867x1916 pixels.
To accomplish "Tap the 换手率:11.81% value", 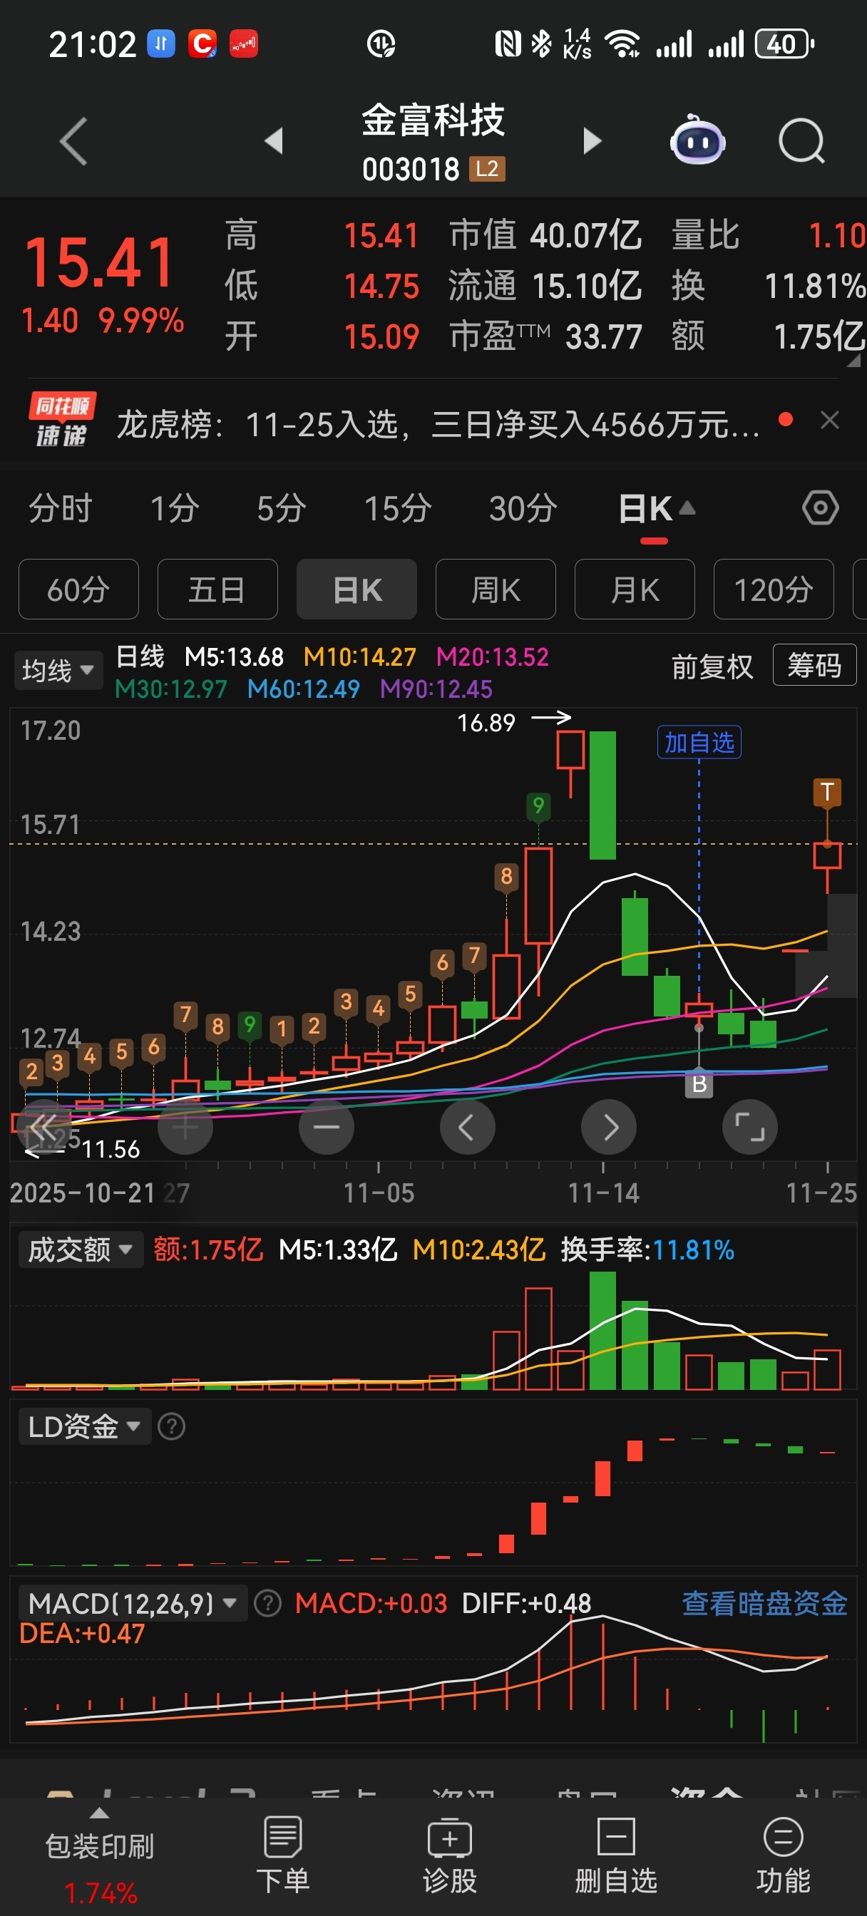I will pyautogui.click(x=647, y=1250).
